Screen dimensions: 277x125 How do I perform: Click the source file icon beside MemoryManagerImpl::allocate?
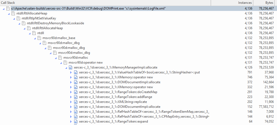point(71,67)
